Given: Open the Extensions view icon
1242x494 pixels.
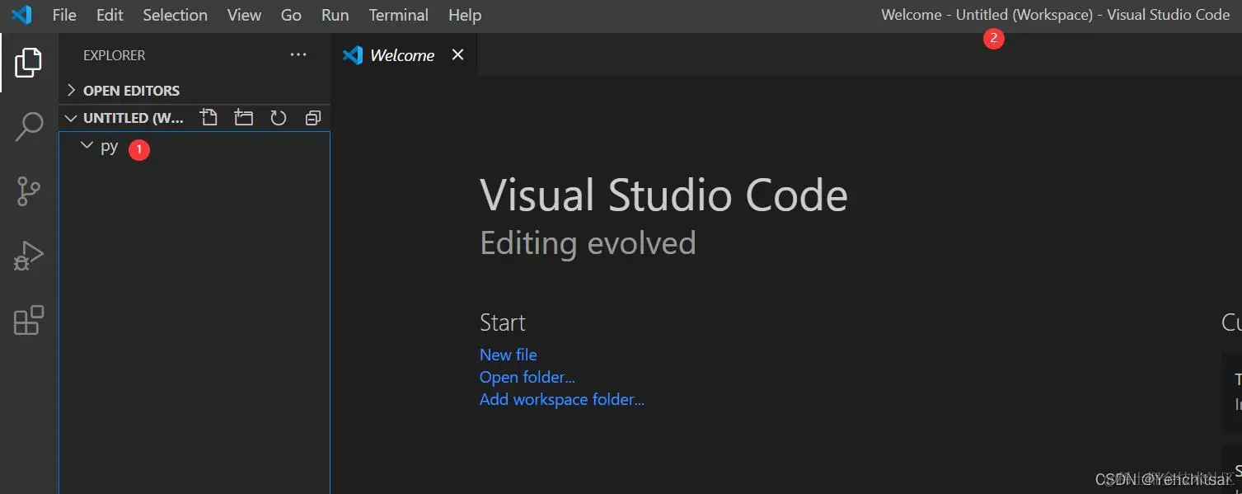Looking at the screenshot, I should tap(29, 320).
